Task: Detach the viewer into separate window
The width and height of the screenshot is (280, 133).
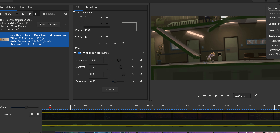Action: tap(256, 96)
